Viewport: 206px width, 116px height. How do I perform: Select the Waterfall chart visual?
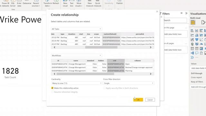click(192, 40)
